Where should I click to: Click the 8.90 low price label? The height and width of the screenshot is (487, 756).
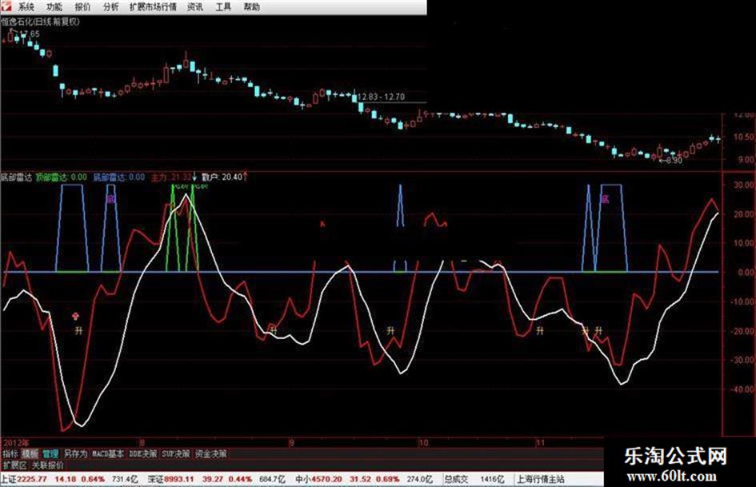click(674, 160)
